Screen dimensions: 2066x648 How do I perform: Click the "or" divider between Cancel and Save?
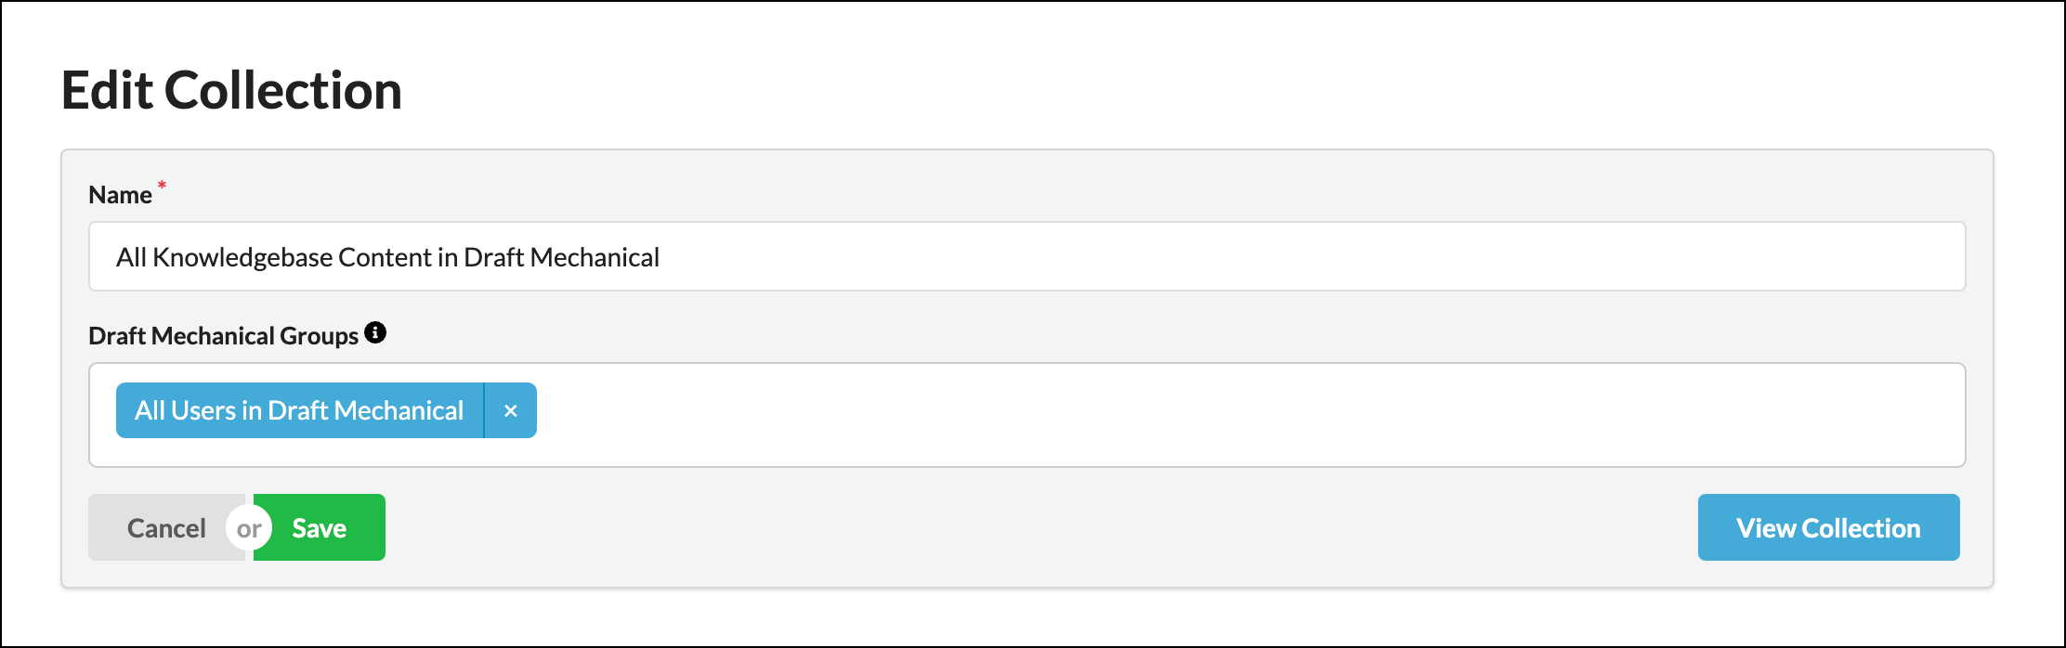[x=248, y=529]
